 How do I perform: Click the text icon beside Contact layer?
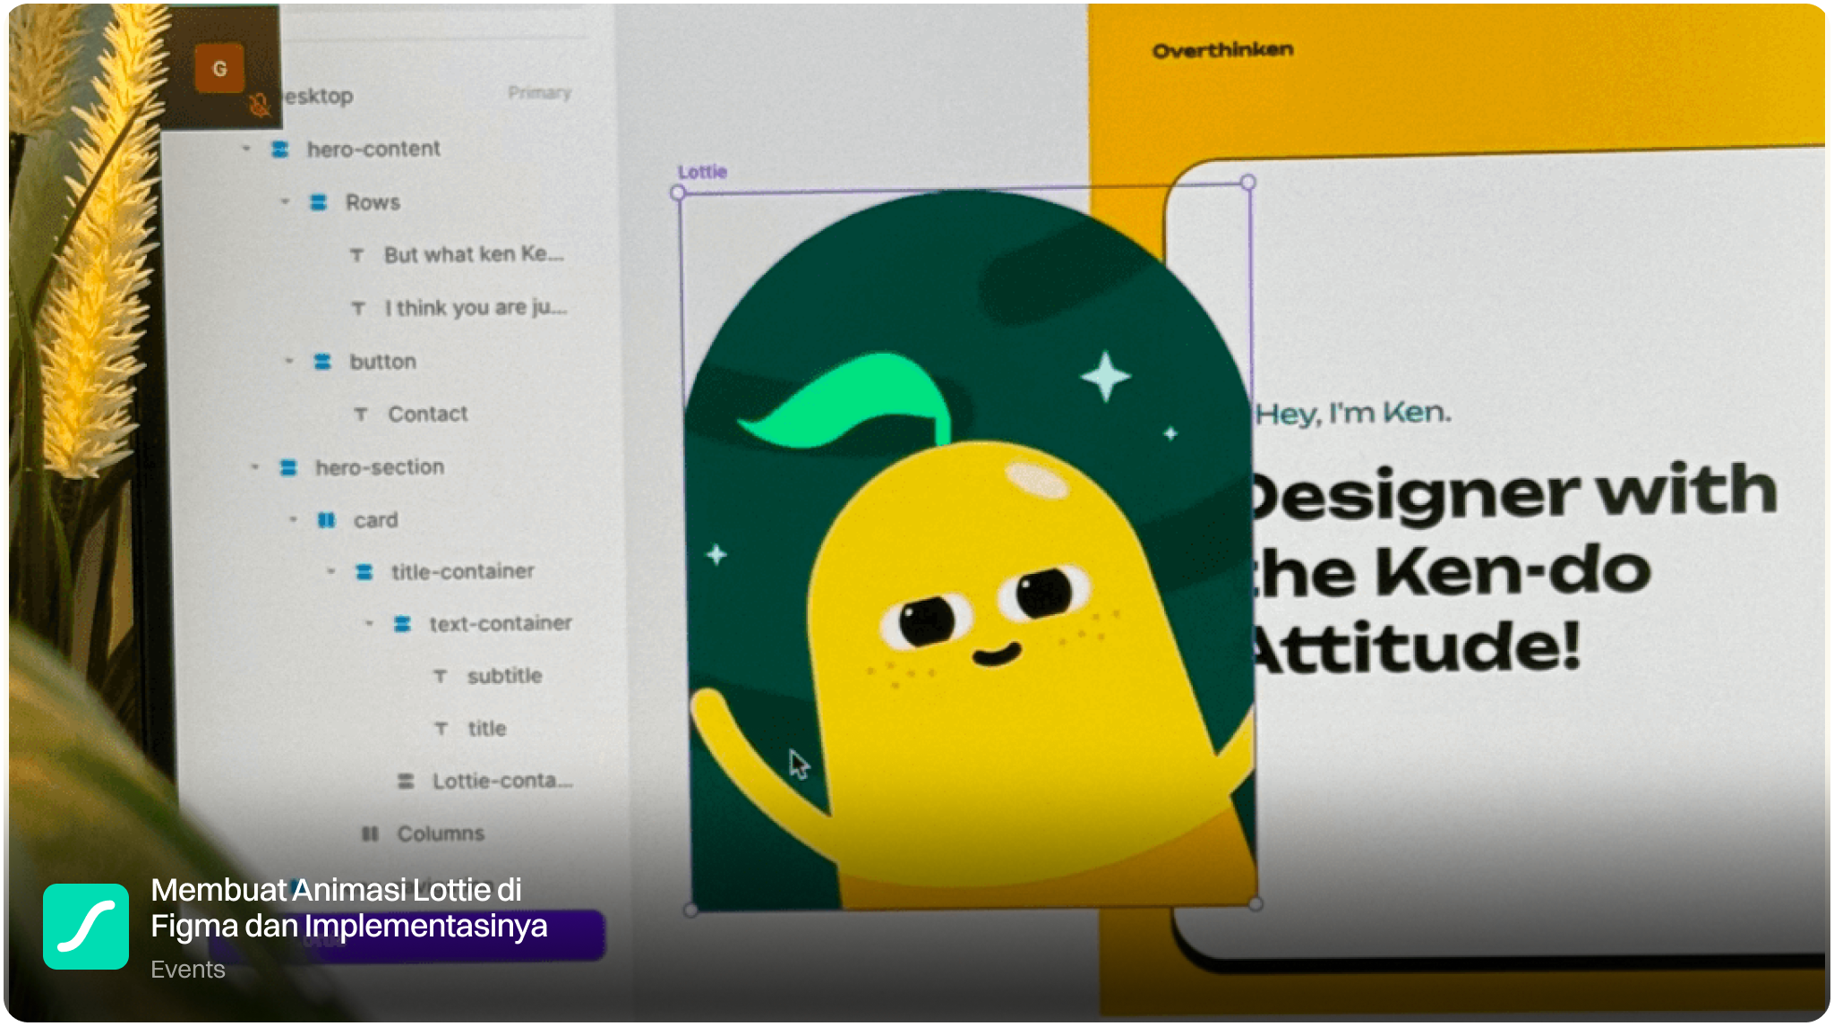pos(361,415)
